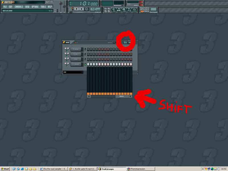228x171 pixels.
Task: Open the FX mixer window icon
Action: tap(134, 10)
